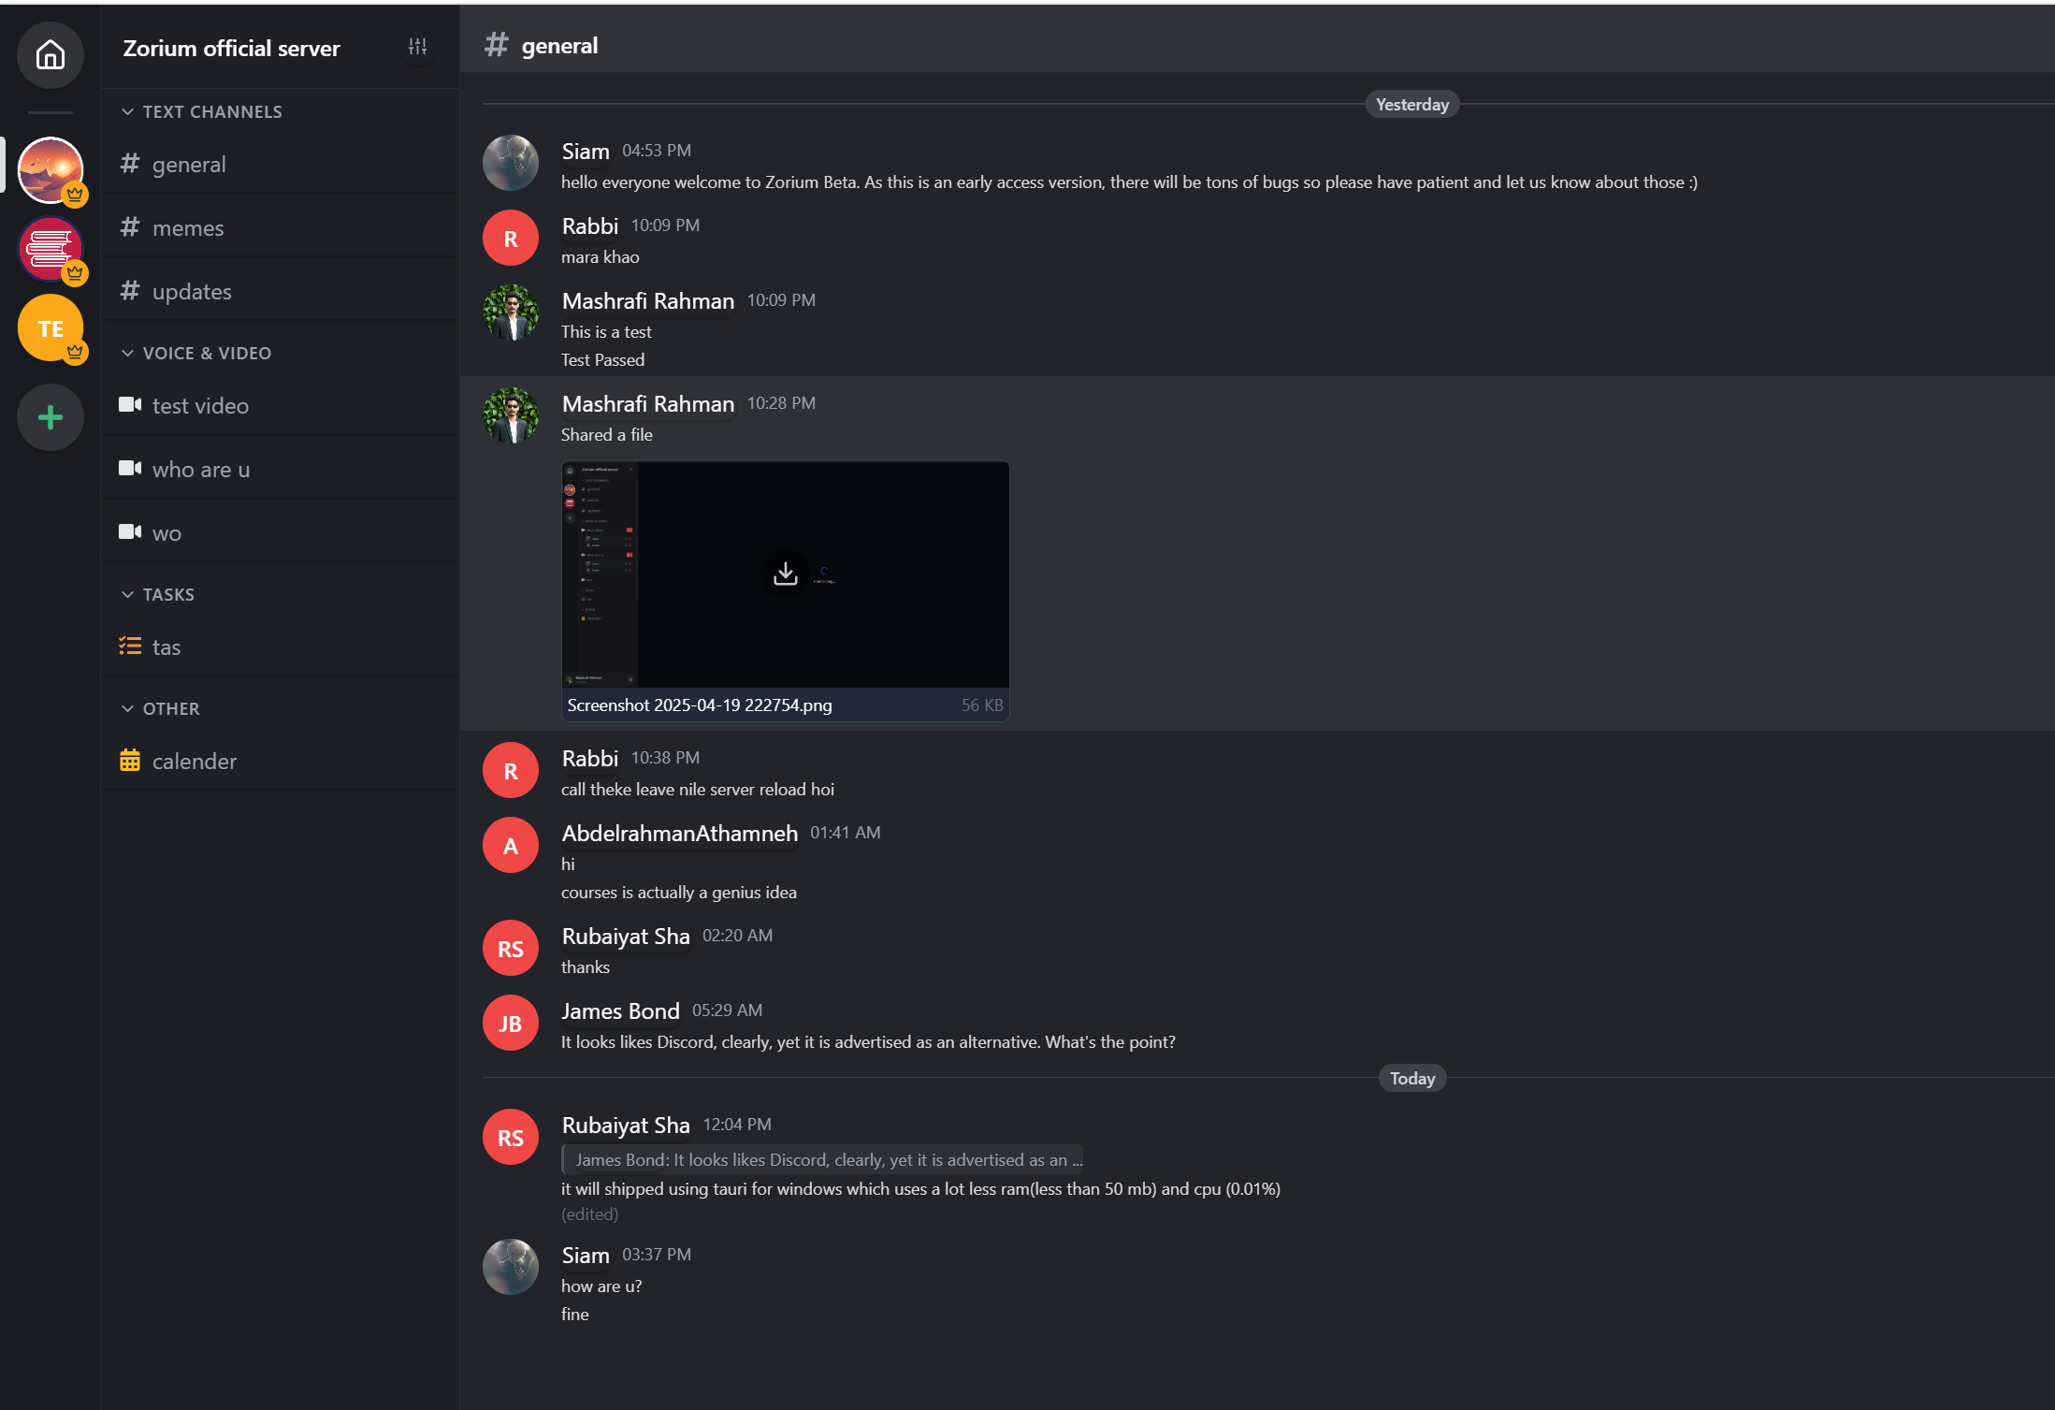Viewport: 2055px width, 1410px height.
Task: Join the who are u video channel
Action: [x=200, y=470]
